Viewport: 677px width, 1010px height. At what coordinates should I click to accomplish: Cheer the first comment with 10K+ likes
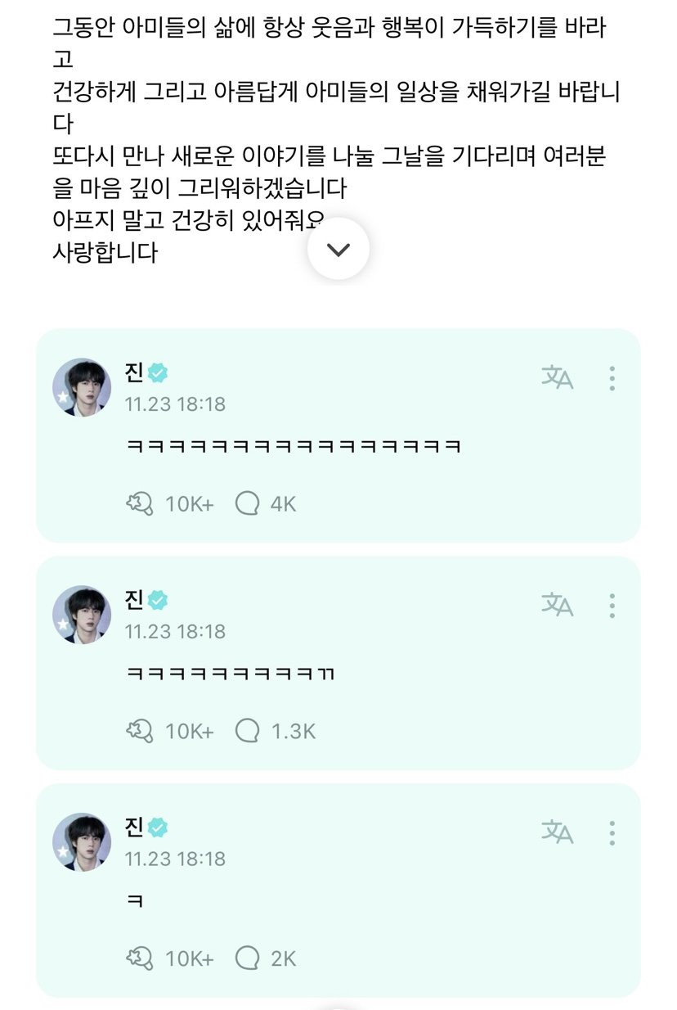(x=169, y=504)
